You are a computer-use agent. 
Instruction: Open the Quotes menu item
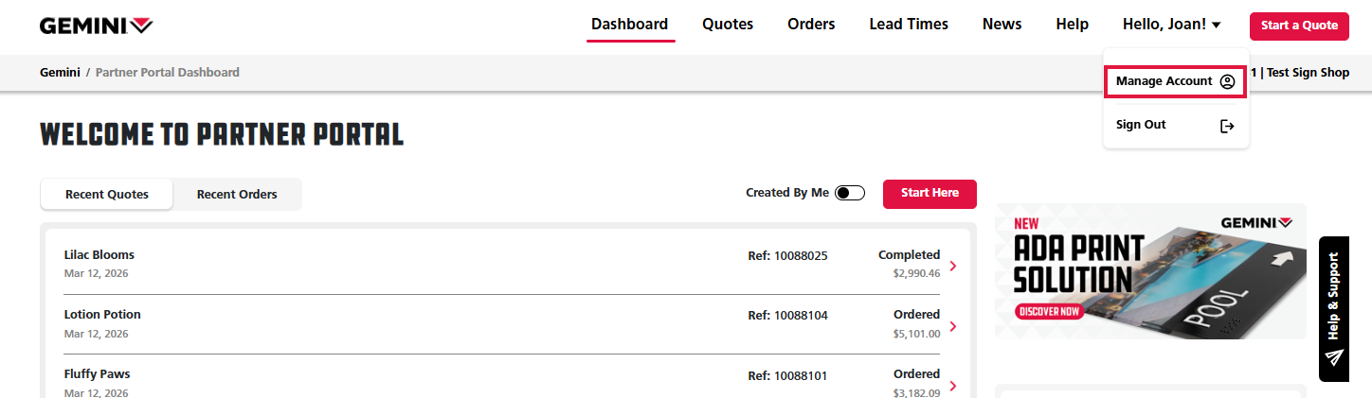coord(727,25)
